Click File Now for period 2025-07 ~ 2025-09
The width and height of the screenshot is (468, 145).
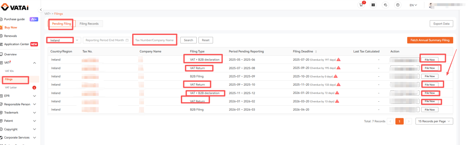click(x=430, y=76)
